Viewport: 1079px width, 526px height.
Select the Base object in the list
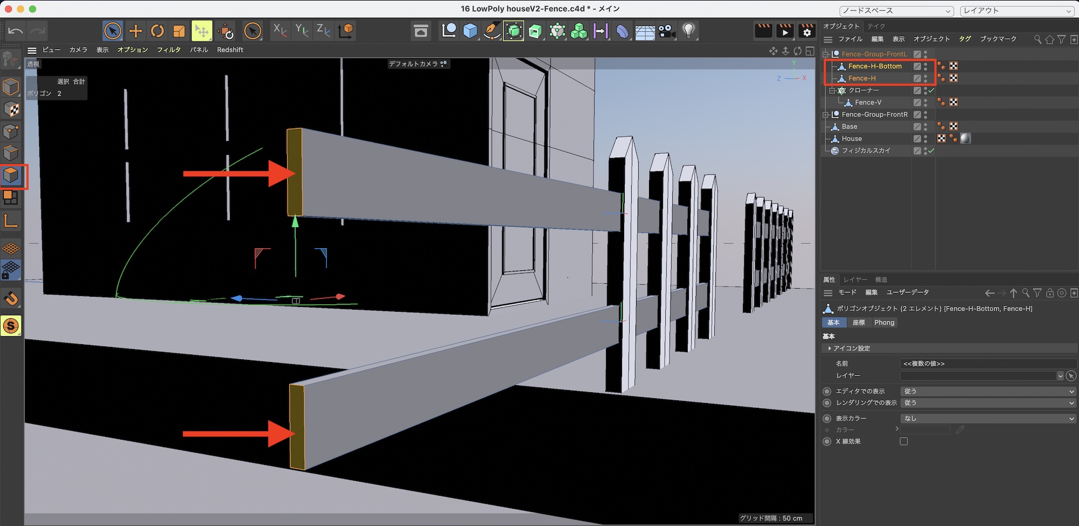[x=849, y=127]
